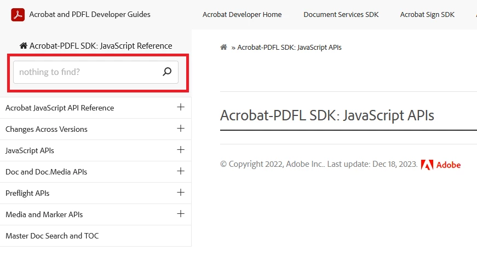The height and width of the screenshot is (256, 477).
Task: Open Media and Marker APIs link
Action: tap(44, 214)
